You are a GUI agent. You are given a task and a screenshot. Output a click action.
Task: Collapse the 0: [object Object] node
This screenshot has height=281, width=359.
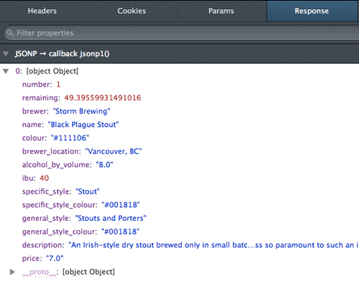[x=6, y=71]
